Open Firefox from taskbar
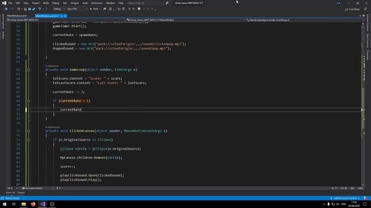Screen dimensions: 371x208 (x=33, y=204)
